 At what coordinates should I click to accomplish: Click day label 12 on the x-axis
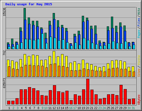pyautogui.click(x=54, y=108)
